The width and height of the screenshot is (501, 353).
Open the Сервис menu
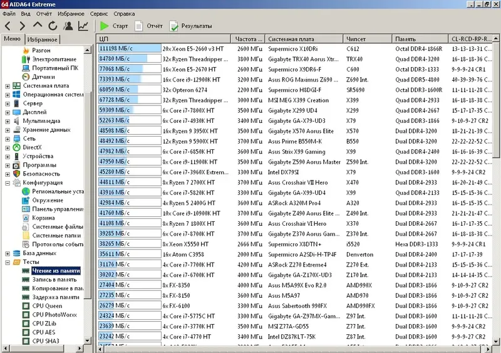pos(99,14)
